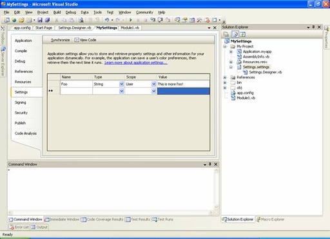Click the Find in Files toolbar icon

pyautogui.click(x=81, y=20)
